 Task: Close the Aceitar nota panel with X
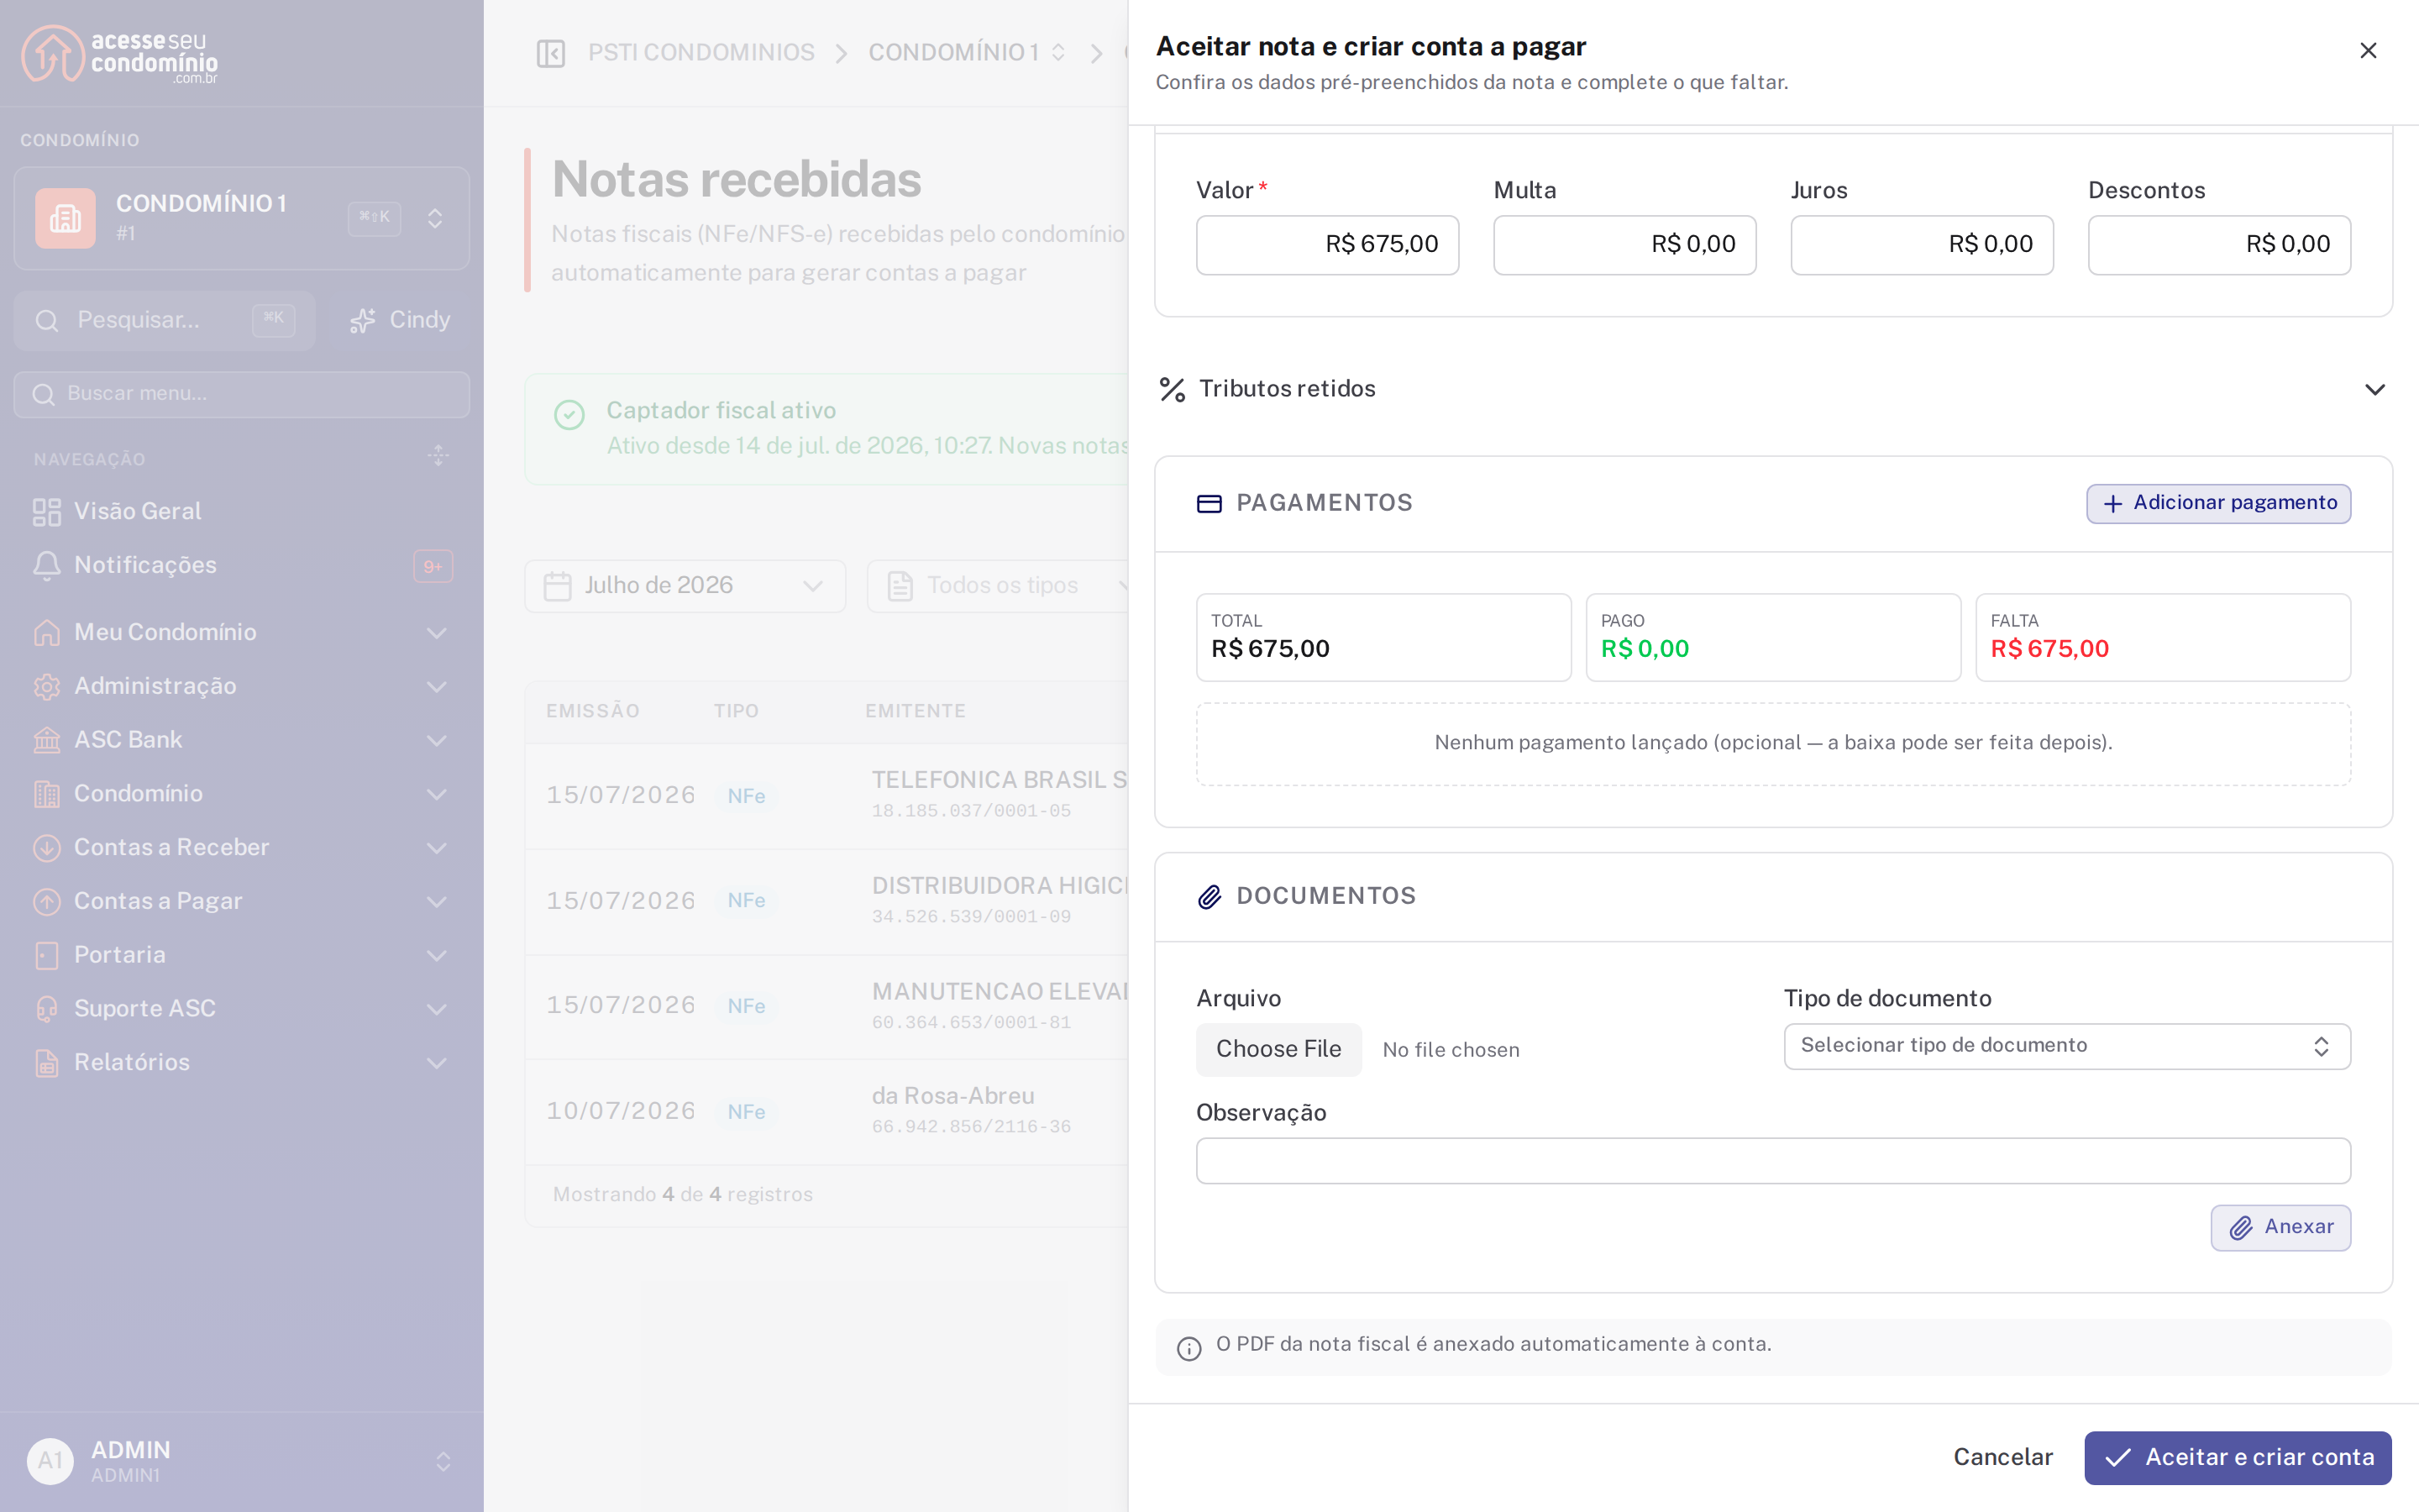click(2368, 50)
